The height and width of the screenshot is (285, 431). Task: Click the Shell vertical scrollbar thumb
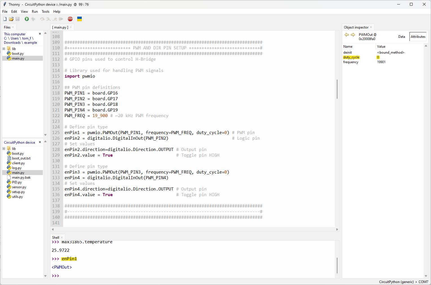point(337,265)
